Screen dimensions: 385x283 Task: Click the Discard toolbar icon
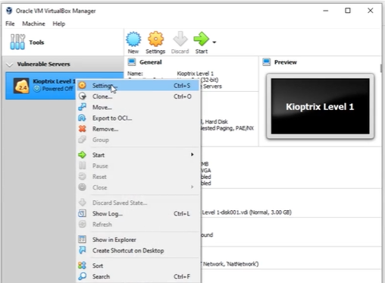click(180, 39)
